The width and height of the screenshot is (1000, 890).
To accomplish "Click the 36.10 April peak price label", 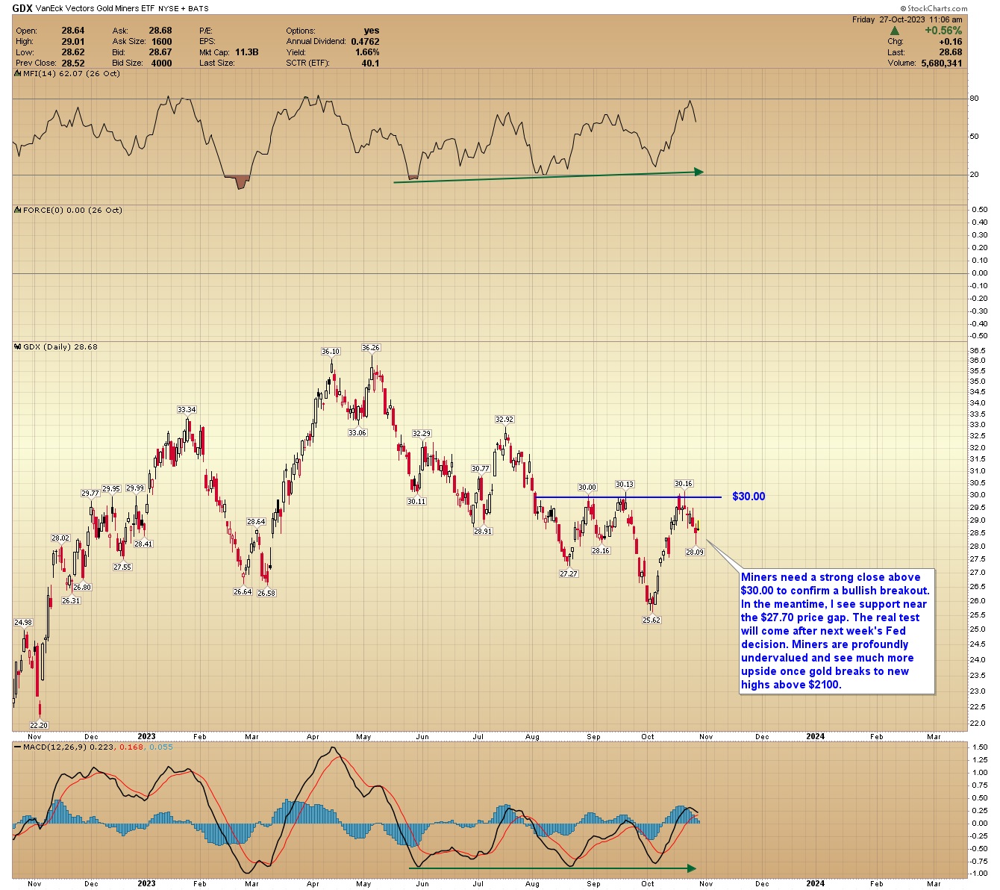I will [x=331, y=352].
